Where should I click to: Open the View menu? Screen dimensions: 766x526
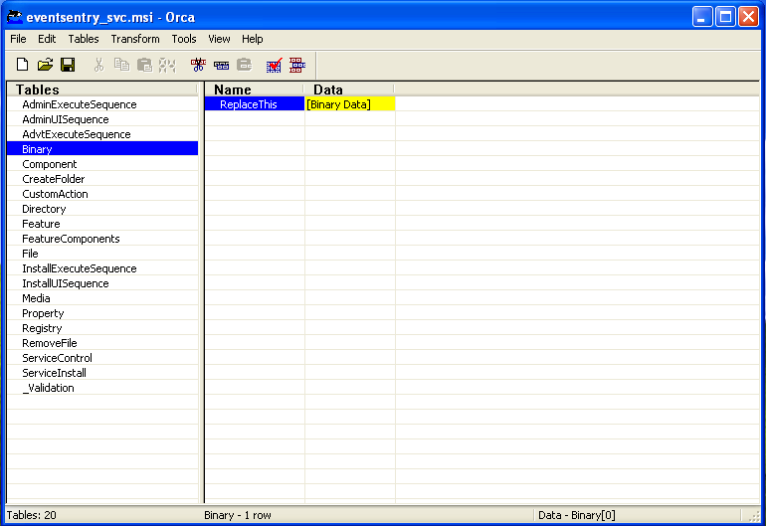(x=219, y=39)
